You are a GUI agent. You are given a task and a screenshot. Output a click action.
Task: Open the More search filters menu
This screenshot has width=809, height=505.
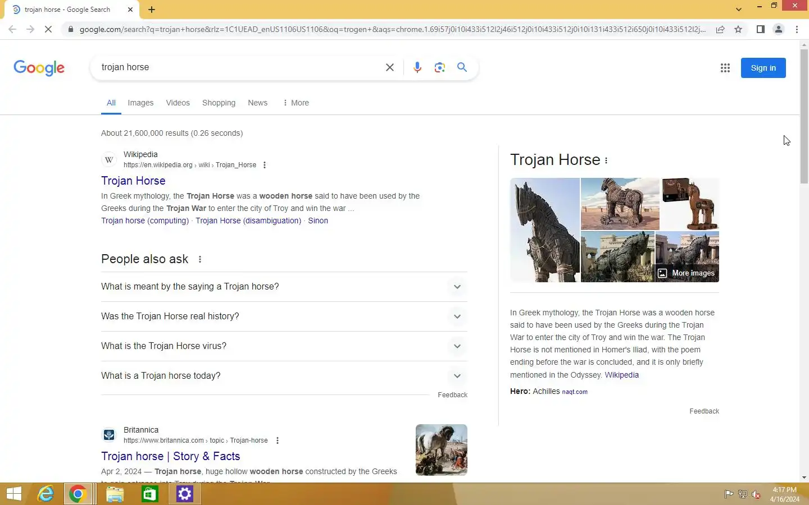click(296, 103)
